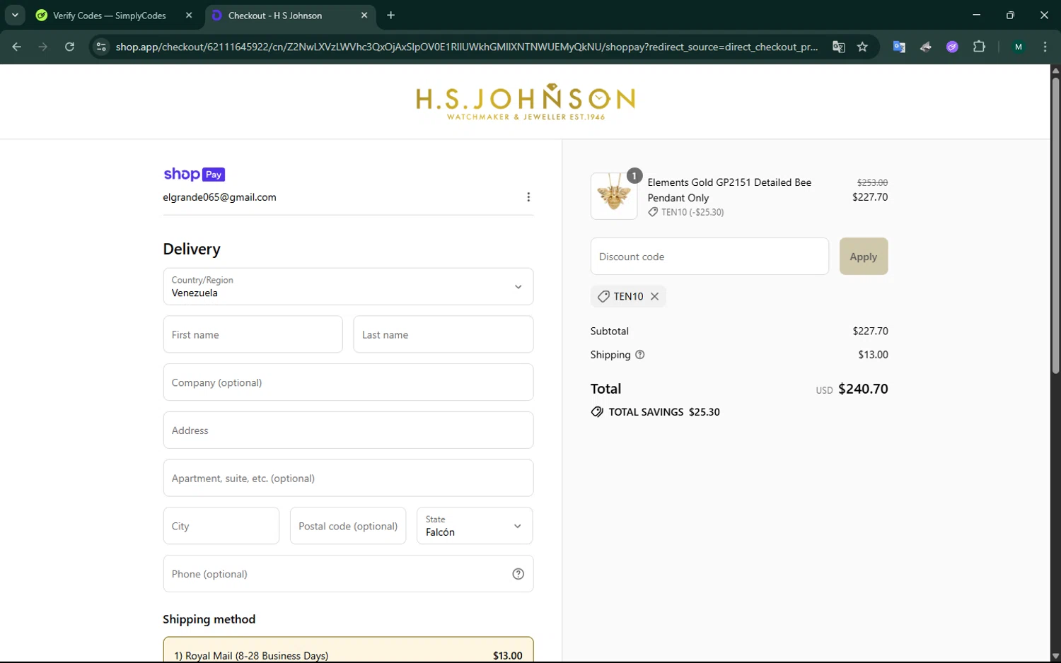Click the struck-through price $253.00
The width and height of the screenshot is (1061, 663).
[872, 182]
